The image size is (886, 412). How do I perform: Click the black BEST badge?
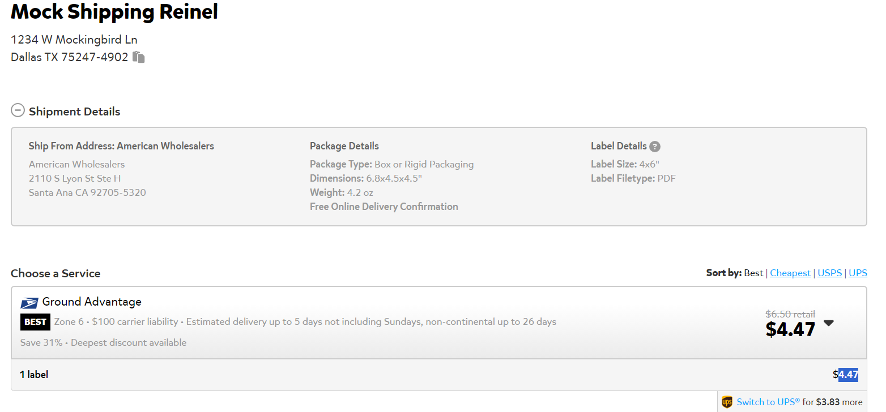[35, 322]
